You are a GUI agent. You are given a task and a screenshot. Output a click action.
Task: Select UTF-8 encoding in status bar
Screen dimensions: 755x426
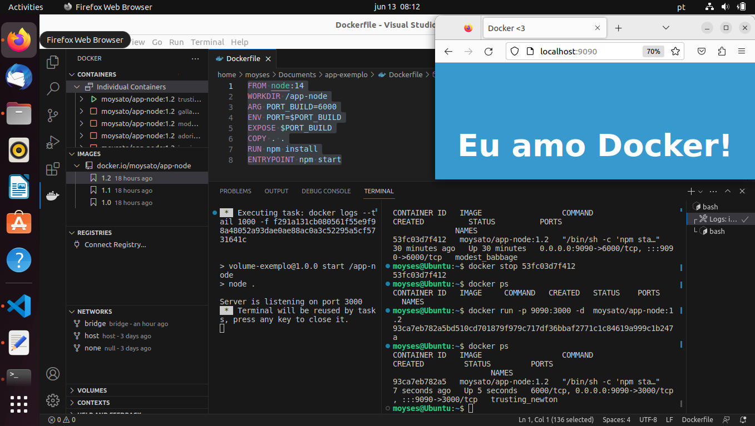tap(648, 420)
